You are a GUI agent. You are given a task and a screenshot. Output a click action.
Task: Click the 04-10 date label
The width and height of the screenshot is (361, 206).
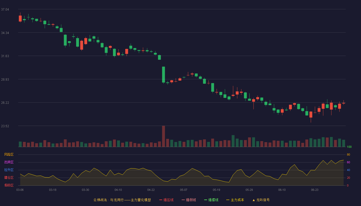pyautogui.click(x=118, y=190)
